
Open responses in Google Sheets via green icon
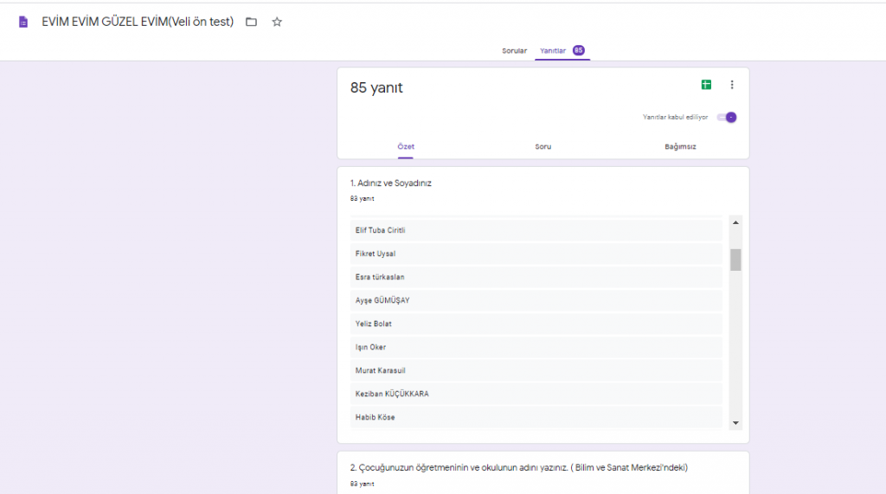pos(706,85)
